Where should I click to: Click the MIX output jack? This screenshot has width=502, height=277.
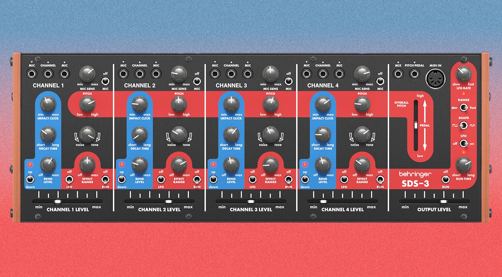click(398, 74)
